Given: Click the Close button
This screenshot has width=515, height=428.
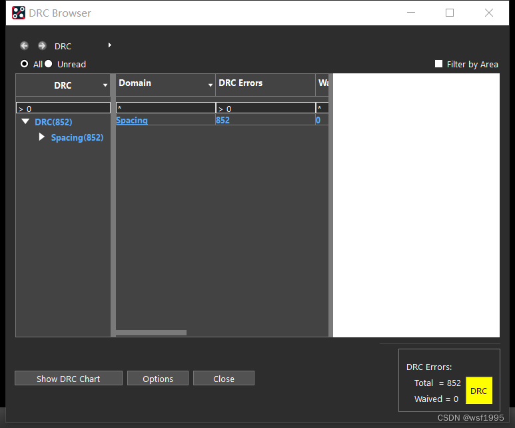Looking at the screenshot, I should point(224,379).
